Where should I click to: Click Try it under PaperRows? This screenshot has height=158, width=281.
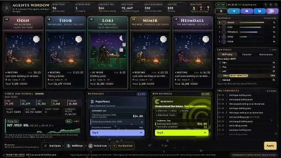coord(117,133)
